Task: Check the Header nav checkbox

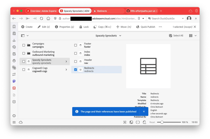Action: tap(76, 61)
